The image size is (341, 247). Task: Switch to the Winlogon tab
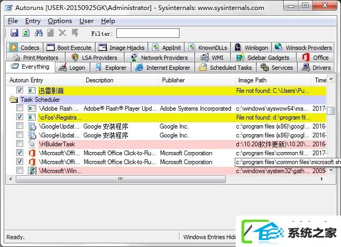pyautogui.click(x=251, y=47)
